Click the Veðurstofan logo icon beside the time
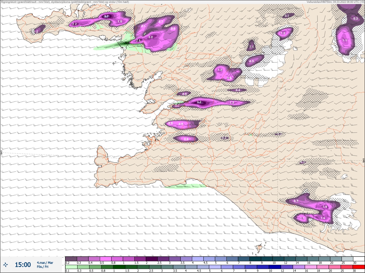 5,265
